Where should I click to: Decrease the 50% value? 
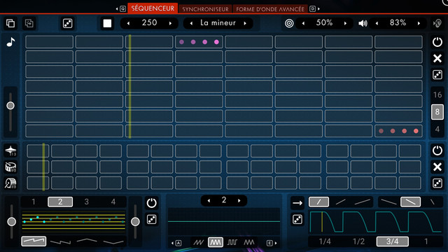(x=303, y=23)
